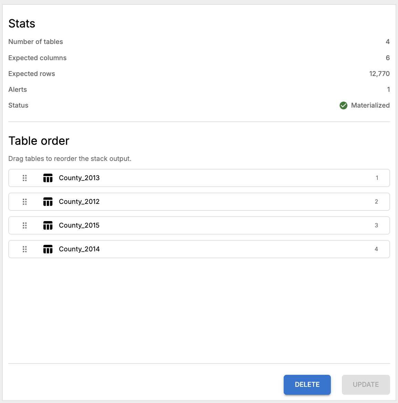Click the Expected rows value 12,770

pos(379,74)
